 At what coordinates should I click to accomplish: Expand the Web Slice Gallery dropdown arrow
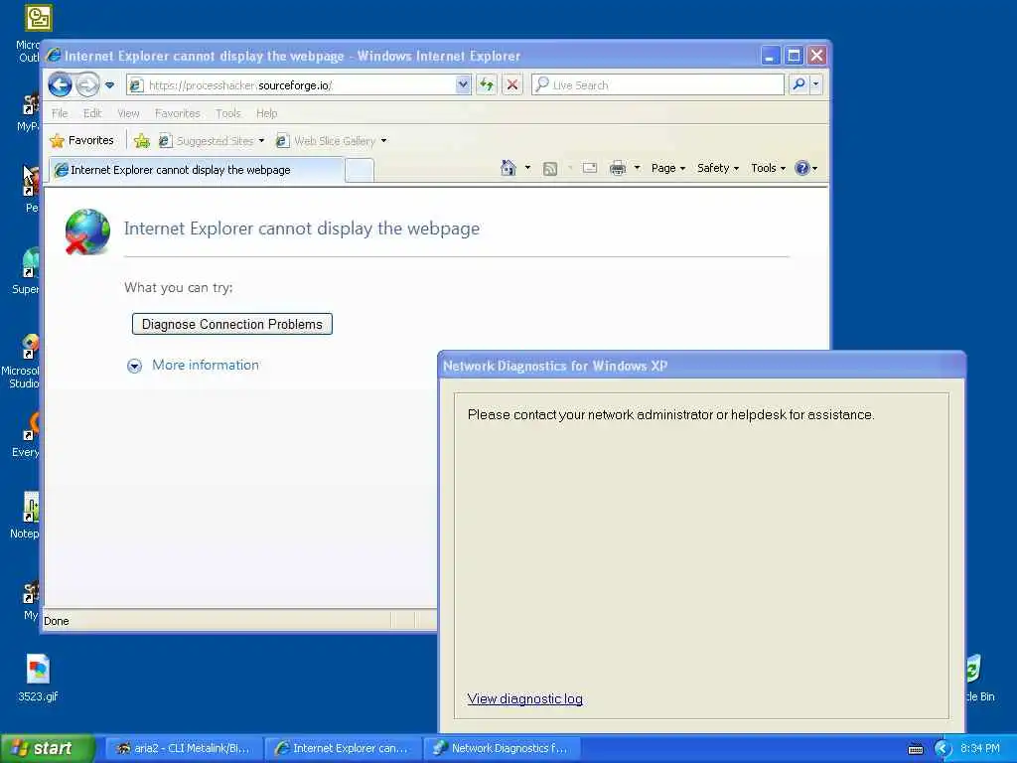click(384, 141)
